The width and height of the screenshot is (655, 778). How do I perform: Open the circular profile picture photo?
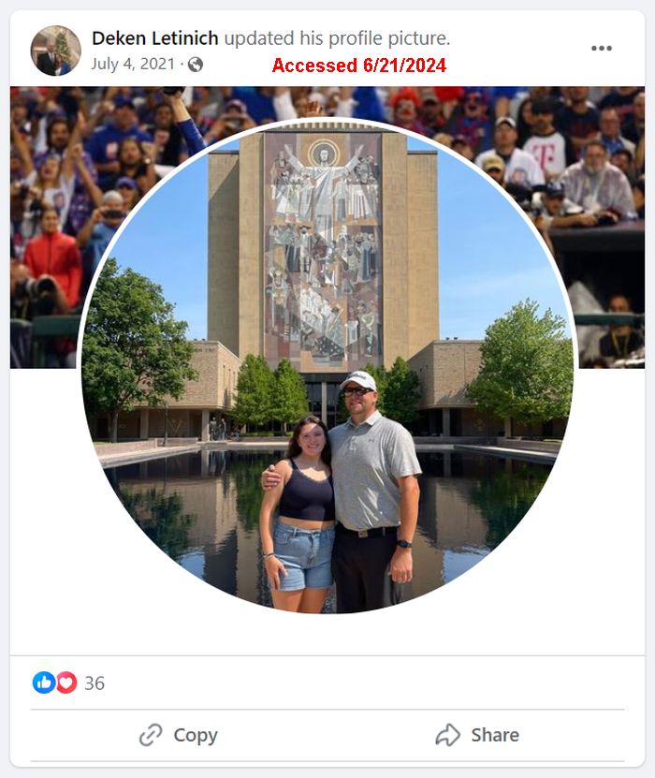coord(327,366)
